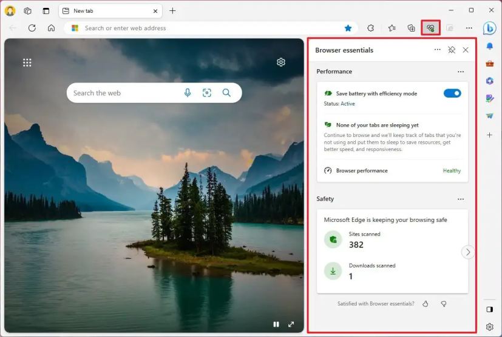The image size is (502, 337).
Task: Open visual search camera icon
Action: [207, 93]
